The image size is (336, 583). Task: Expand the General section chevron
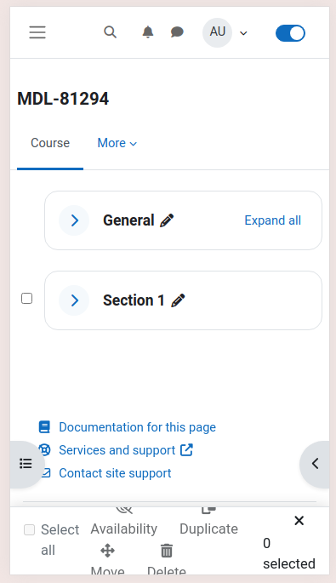point(74,220)
